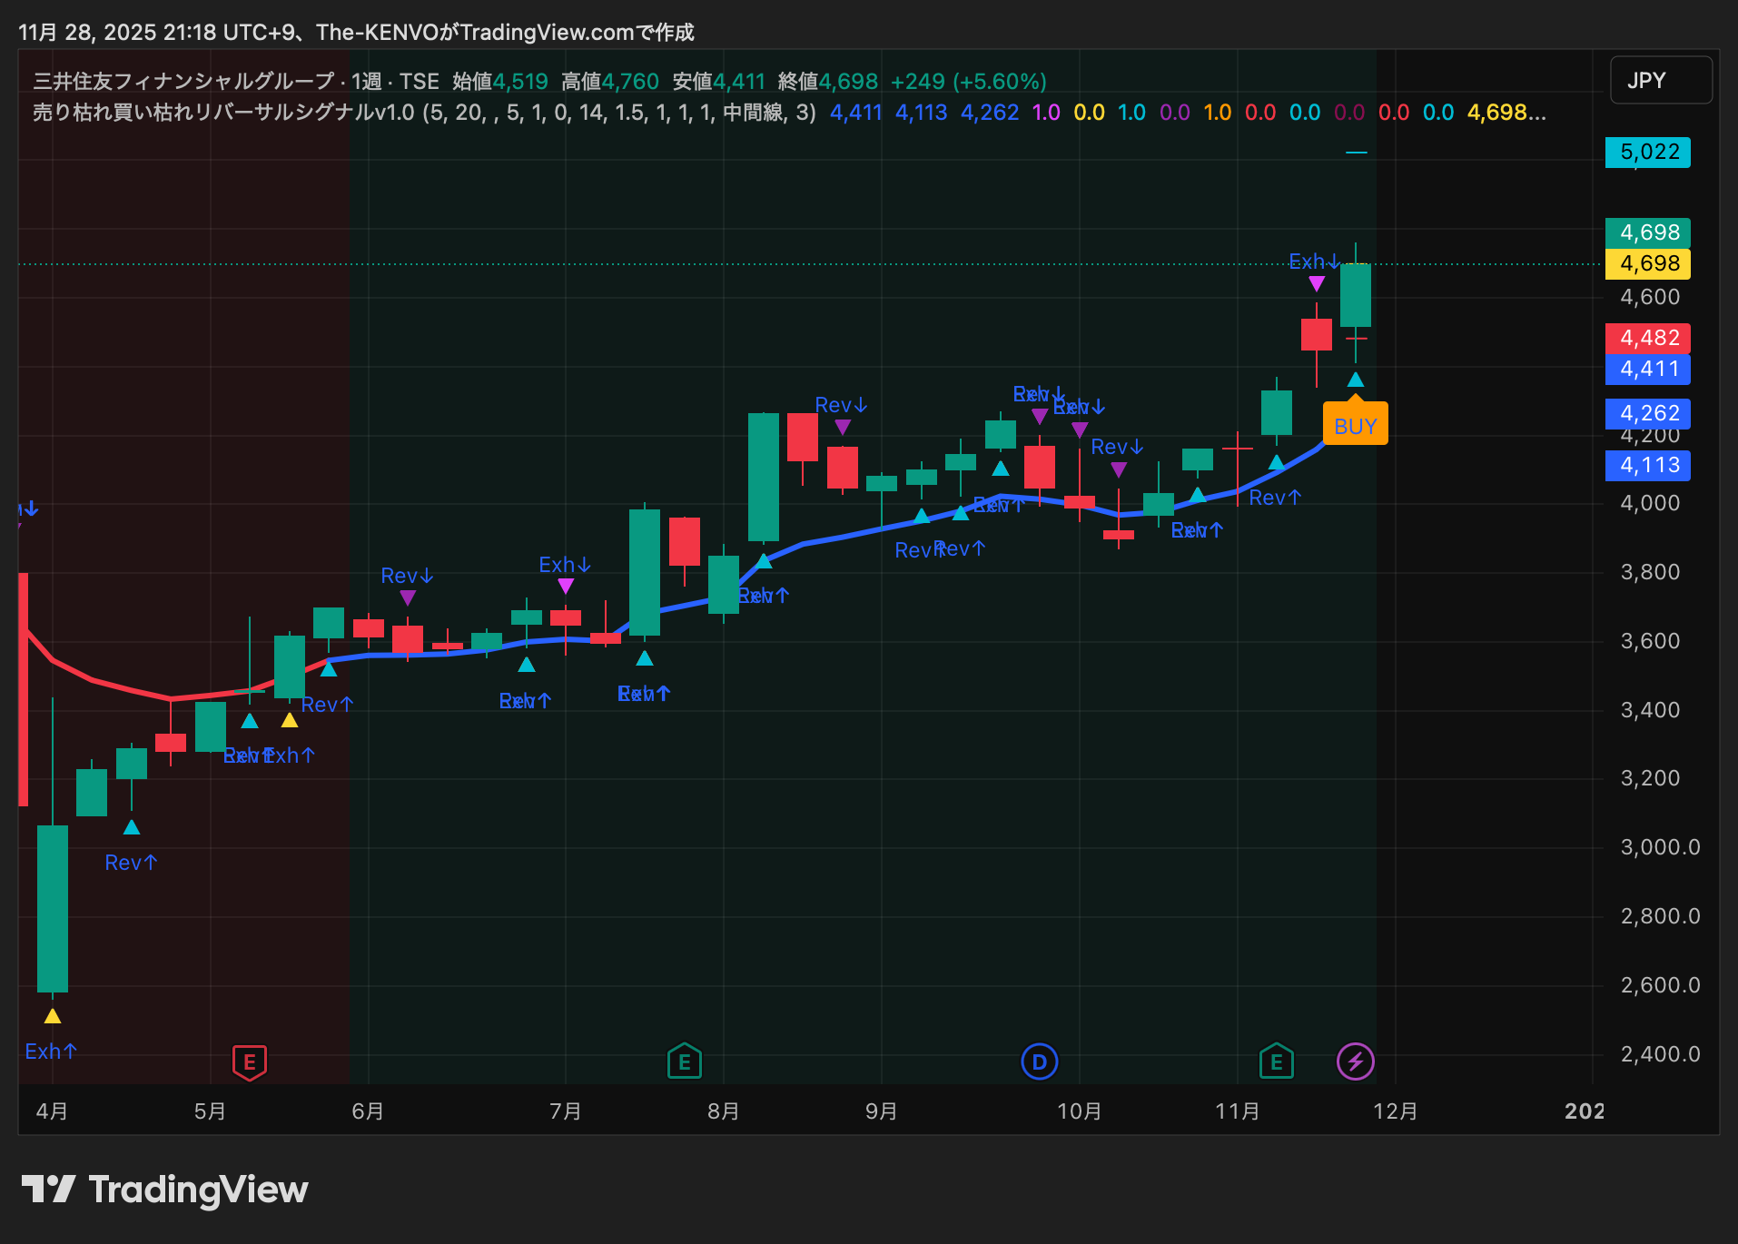Image resolution: width=1738 pixels, height=1244 pixels.
Task: Click the green E earnings marker near August
Action: [x=684, y=1061]
